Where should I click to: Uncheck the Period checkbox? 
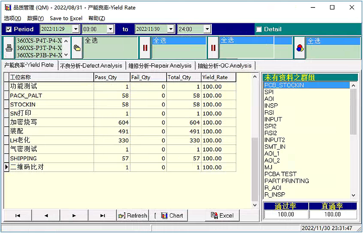[x=9, y=29]
